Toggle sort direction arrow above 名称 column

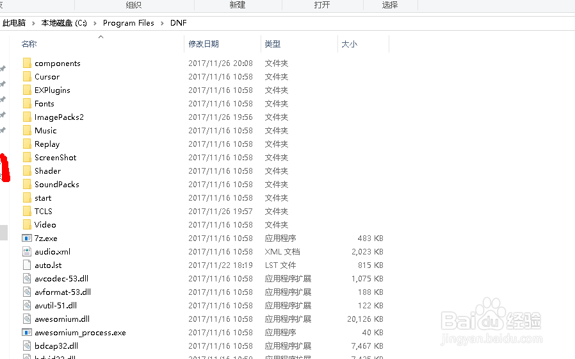101,37
